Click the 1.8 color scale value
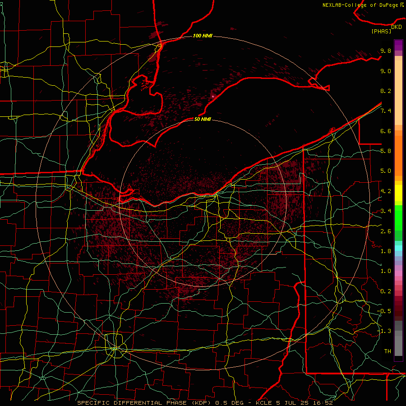The width and height of the screenshot is (406, 406). (x=386, y=251)
